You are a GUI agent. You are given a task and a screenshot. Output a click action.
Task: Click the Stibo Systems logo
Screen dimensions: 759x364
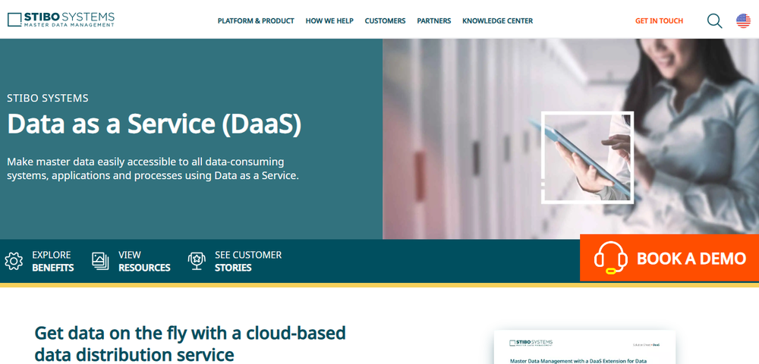pyautogui.click(x=61, y=19)
